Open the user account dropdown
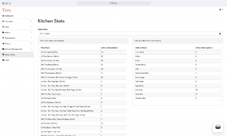Viewport: 227px width, 136px height. point(221,10)
